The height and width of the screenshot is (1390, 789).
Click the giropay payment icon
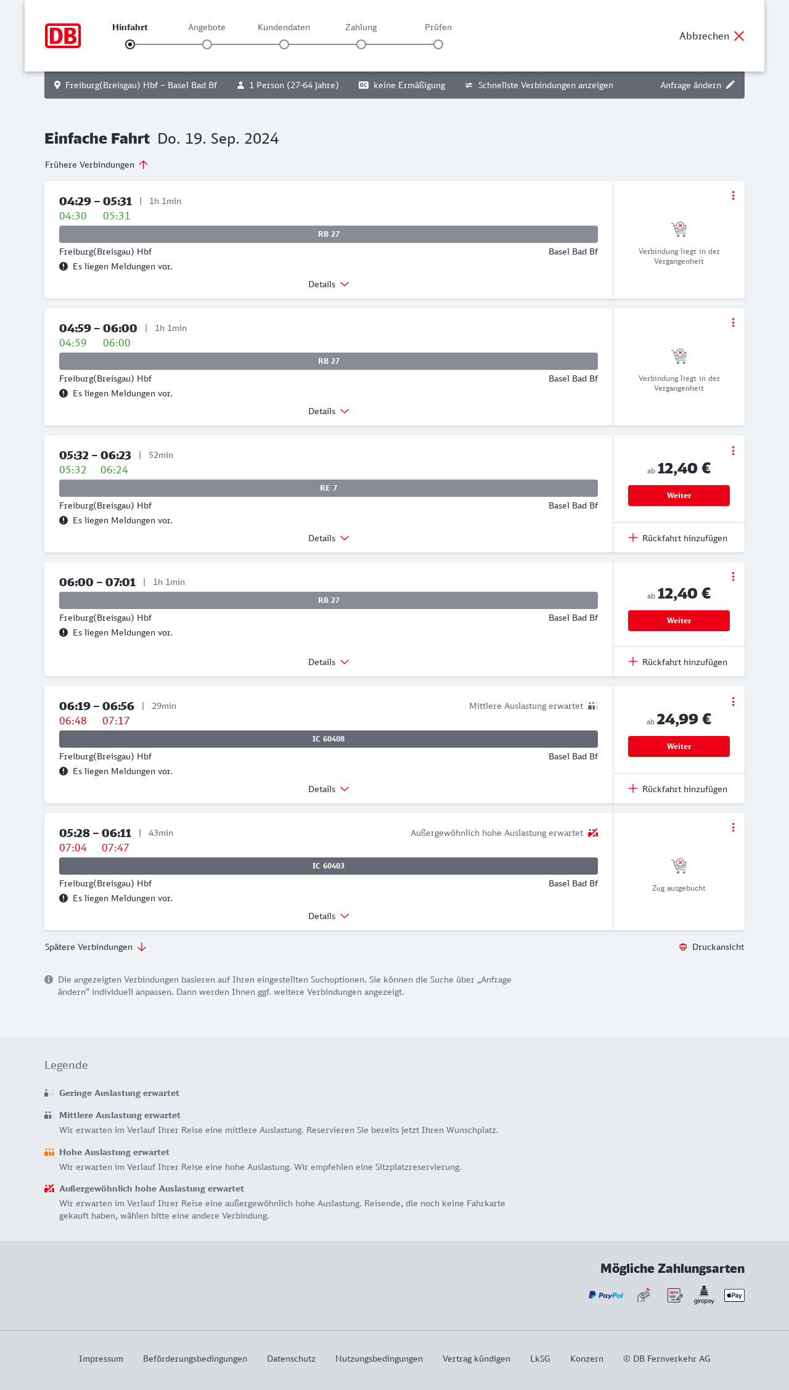point(704,1295)
